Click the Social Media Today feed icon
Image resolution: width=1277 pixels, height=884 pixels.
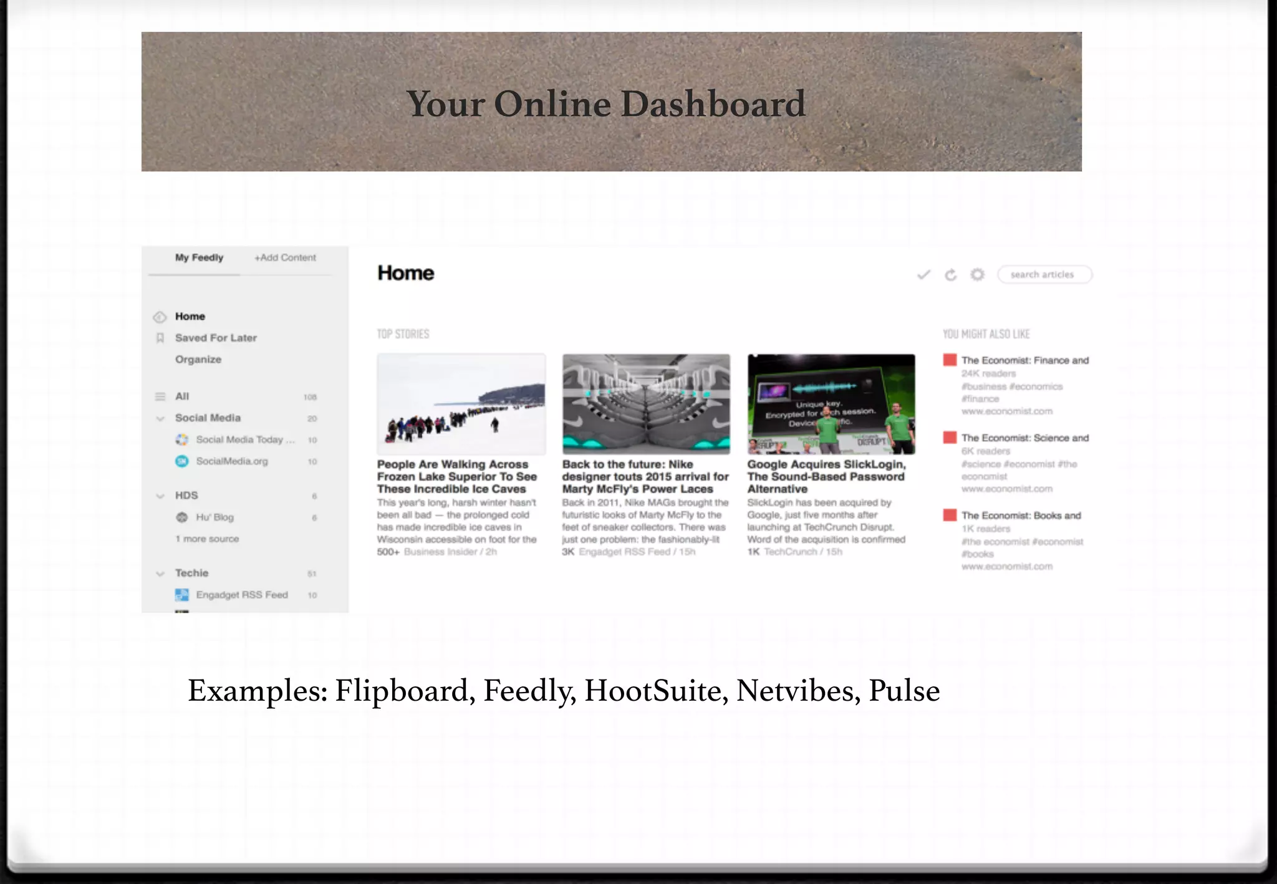click(182, 440)
